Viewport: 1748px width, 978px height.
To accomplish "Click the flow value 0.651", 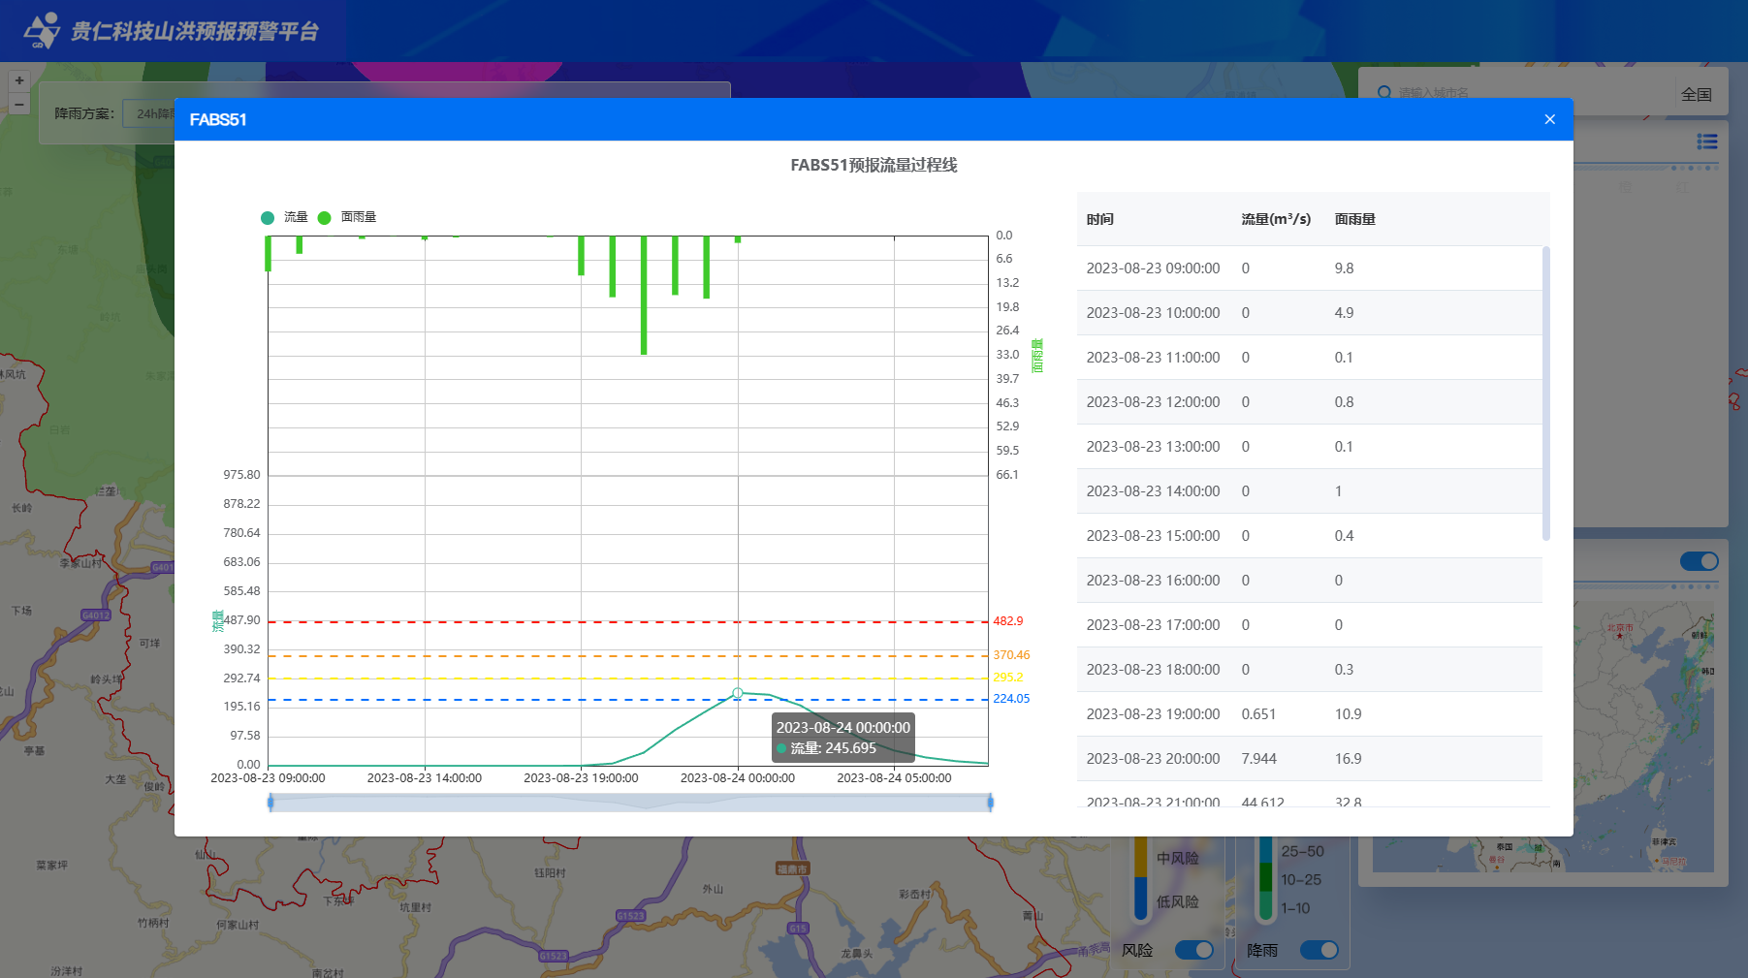I will [x=1258, y=714].
